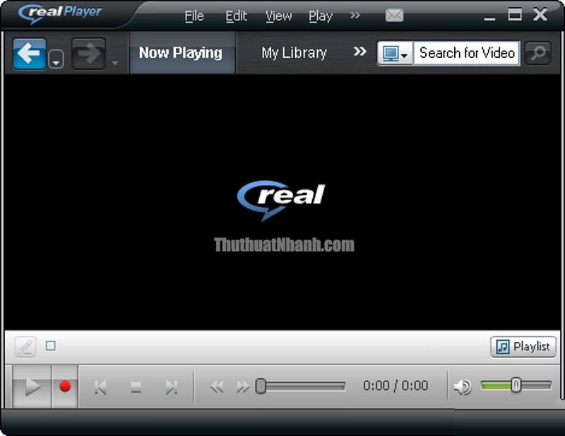This screenshot has width=565, height=436.
Task: Click the stop playback button
Action: 136,387
